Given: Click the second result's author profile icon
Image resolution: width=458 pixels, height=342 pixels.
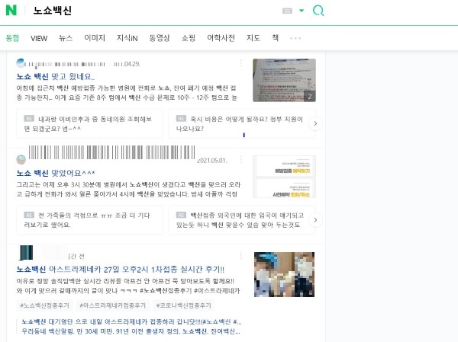Looking at the screenshot, I should tap(21, 160).
